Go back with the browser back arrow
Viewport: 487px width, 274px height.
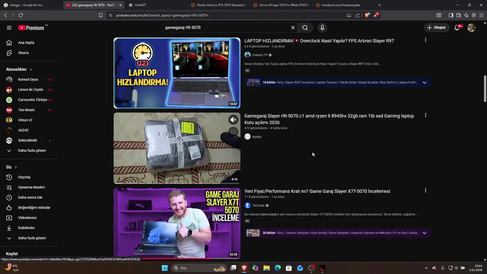click(5, 15)
